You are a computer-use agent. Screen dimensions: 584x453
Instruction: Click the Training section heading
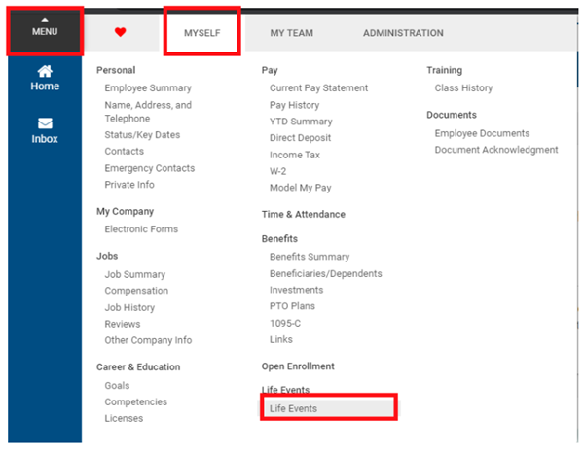(x=445, y=70)
